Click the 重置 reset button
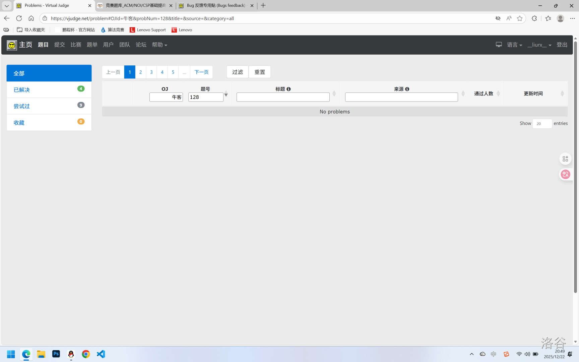This screenshot has width=579, height=362. [260, 72]
